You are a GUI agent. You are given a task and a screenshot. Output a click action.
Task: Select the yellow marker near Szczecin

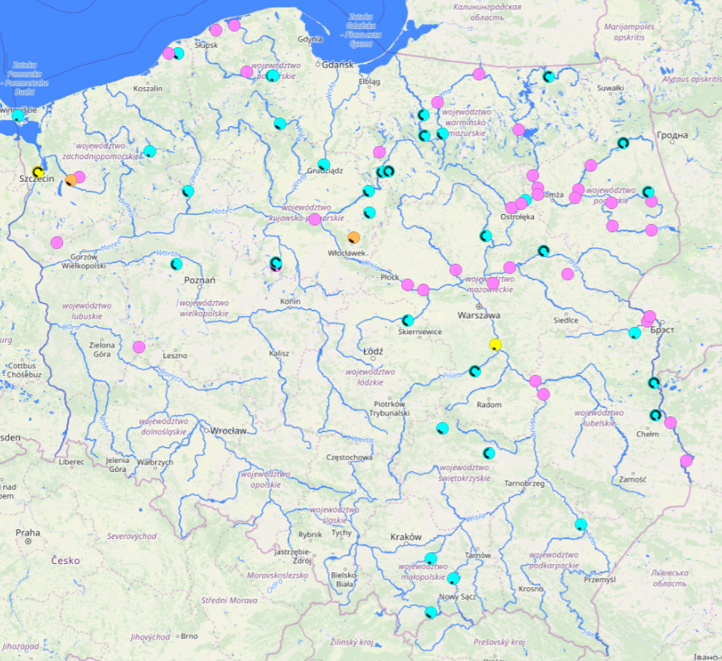pos(36,170)
